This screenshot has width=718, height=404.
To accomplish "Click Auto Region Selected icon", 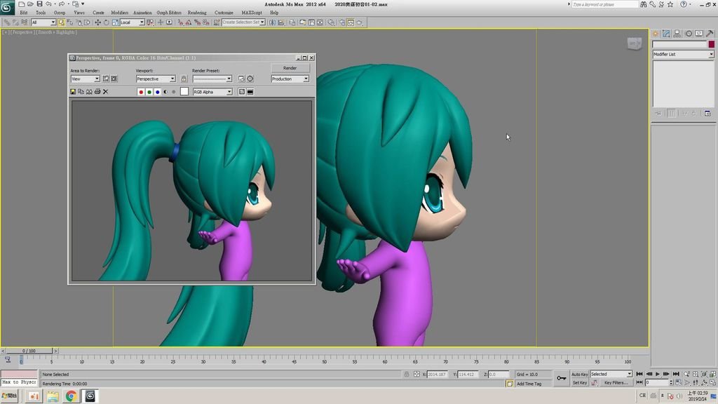I will click(x=114, y=79).
